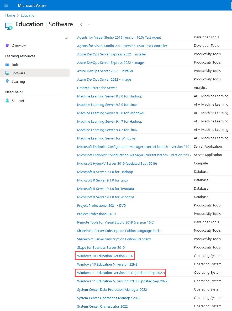This screenshot has height=311, width=232.
Task: Click the Education resource icon beside title
Action: pos(9,26)
